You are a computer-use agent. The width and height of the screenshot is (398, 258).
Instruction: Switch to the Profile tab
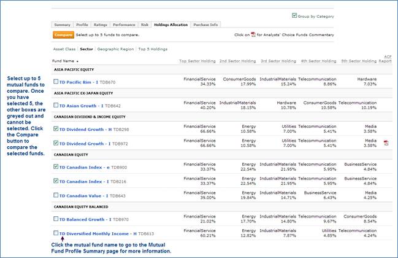82,25
